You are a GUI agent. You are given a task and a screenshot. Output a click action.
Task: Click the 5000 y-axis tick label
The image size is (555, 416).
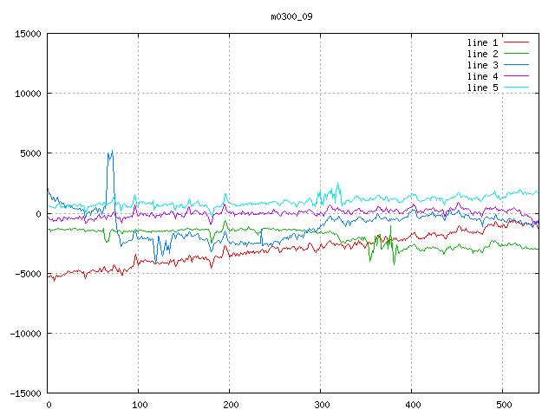coord(30,153)
